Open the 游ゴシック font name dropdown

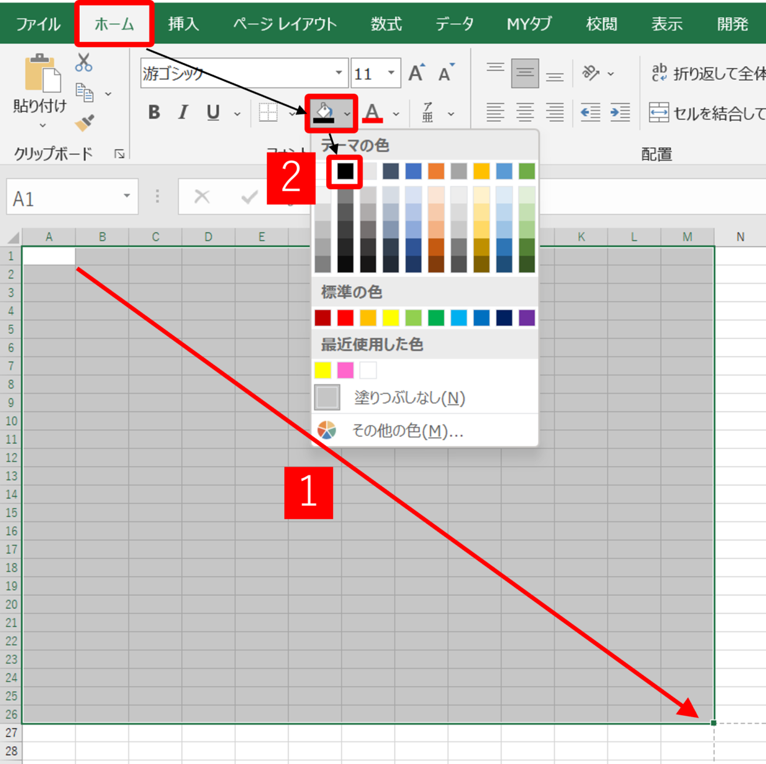(x=339, y=74)
